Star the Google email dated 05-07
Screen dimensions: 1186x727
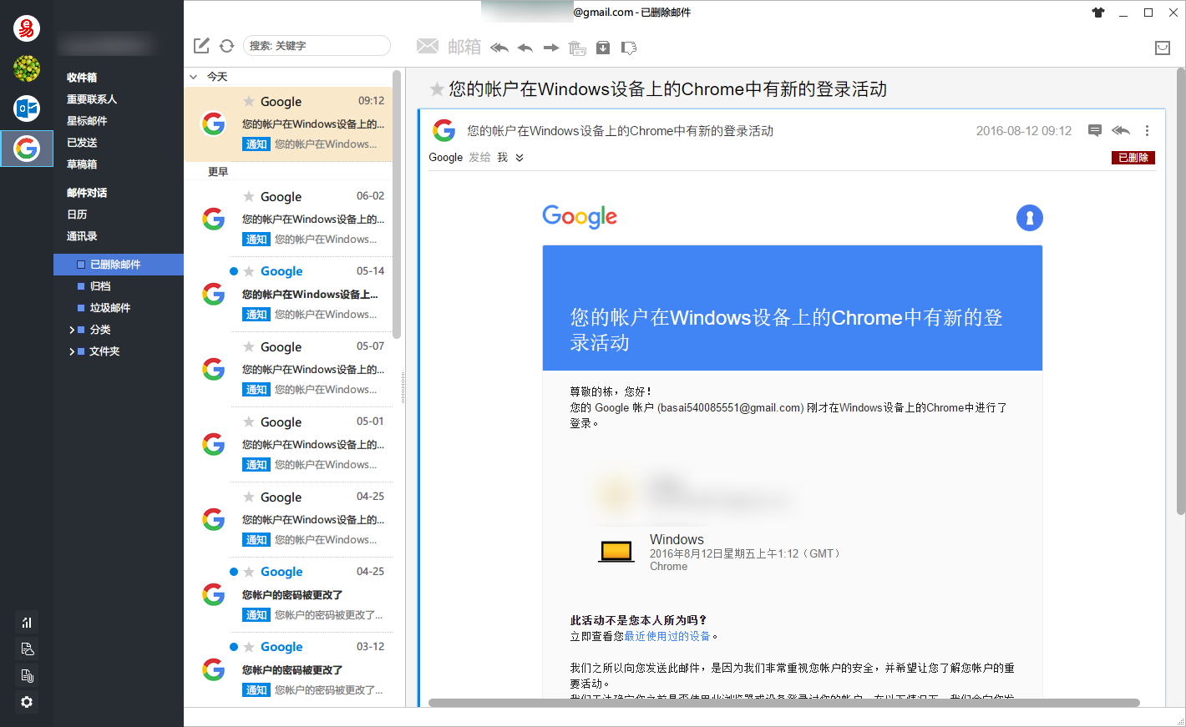click(249, 346)
